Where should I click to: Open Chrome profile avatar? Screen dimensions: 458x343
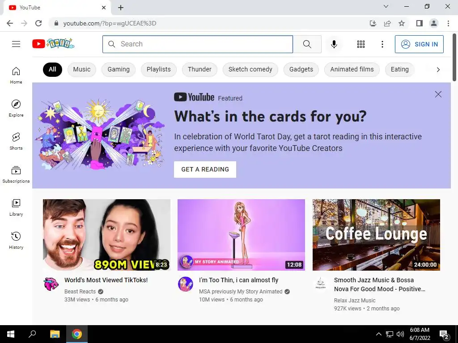[x=434, y=23]
